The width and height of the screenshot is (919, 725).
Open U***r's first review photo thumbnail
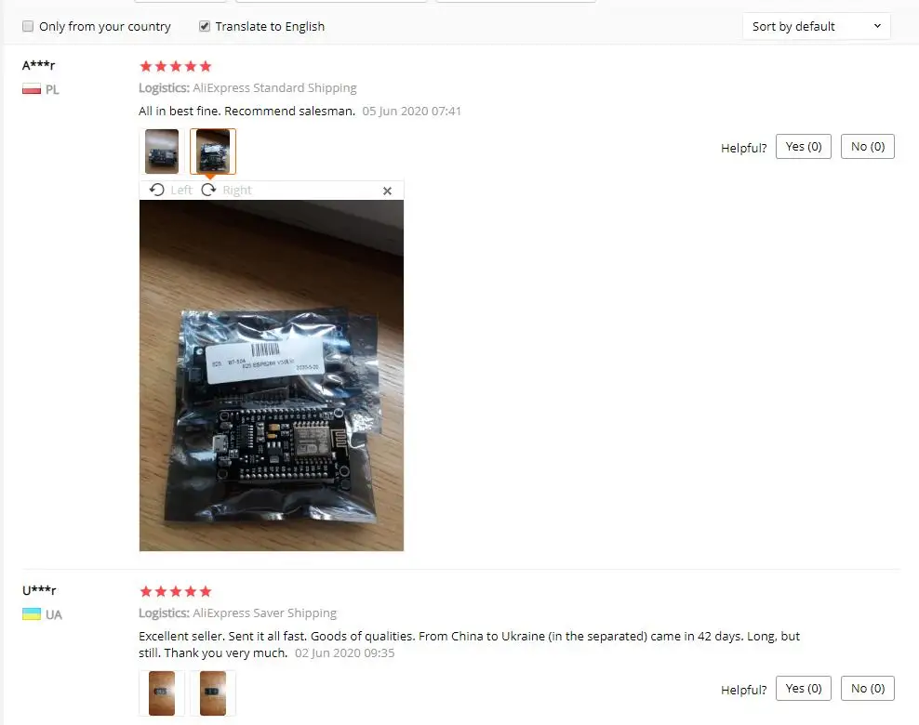tap(162, 693)
